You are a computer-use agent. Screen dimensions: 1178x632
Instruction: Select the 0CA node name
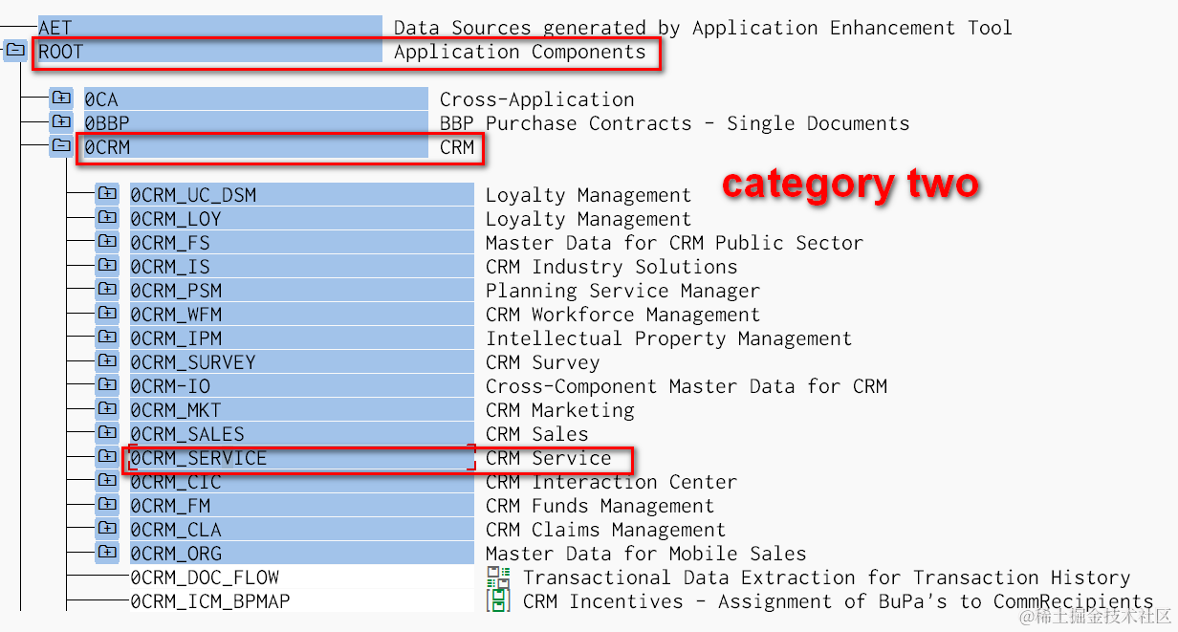tap(101, 99)
